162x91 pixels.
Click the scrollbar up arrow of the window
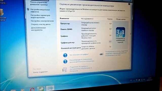(131, 4)
